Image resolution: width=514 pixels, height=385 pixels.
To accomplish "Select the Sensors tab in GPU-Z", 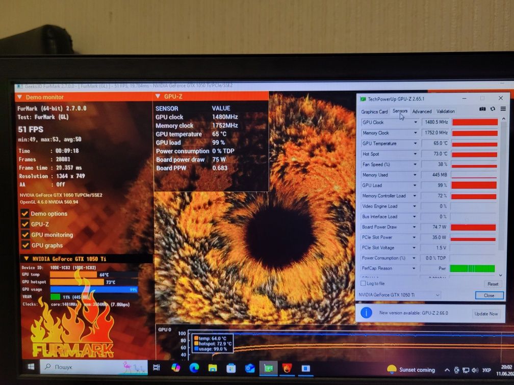I will 400,111.
